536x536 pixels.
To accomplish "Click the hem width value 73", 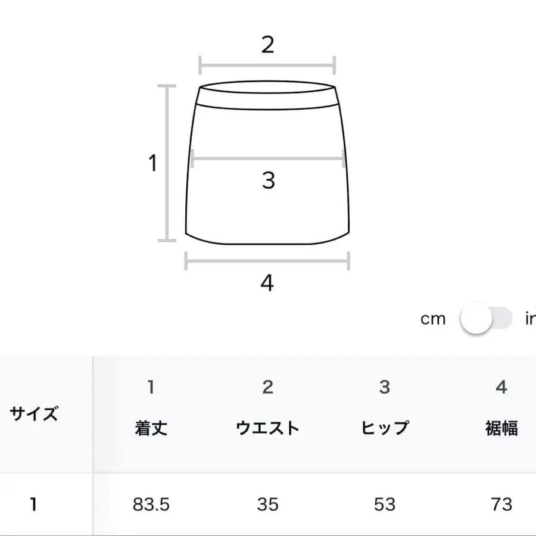I will pos(500,503).
